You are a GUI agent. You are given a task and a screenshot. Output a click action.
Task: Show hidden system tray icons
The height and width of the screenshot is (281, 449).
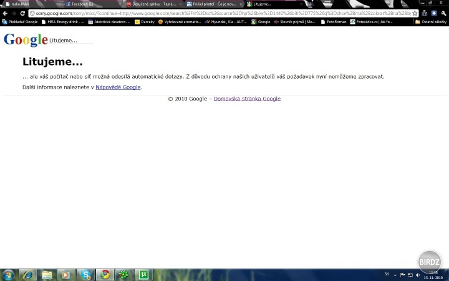[395, 275]
